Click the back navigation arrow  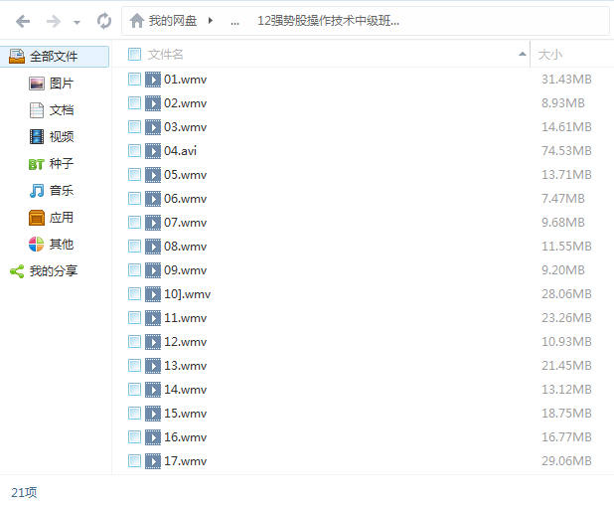point(23,21)
